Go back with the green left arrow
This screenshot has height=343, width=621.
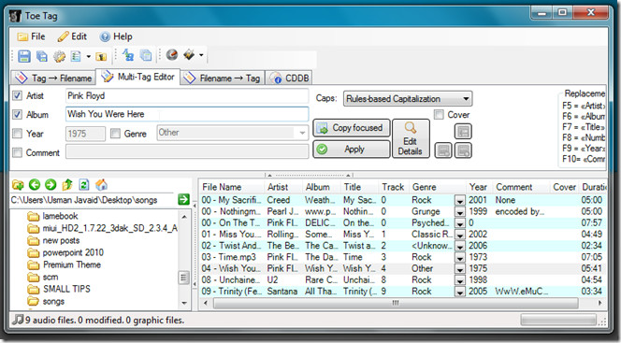pos(35,184)
